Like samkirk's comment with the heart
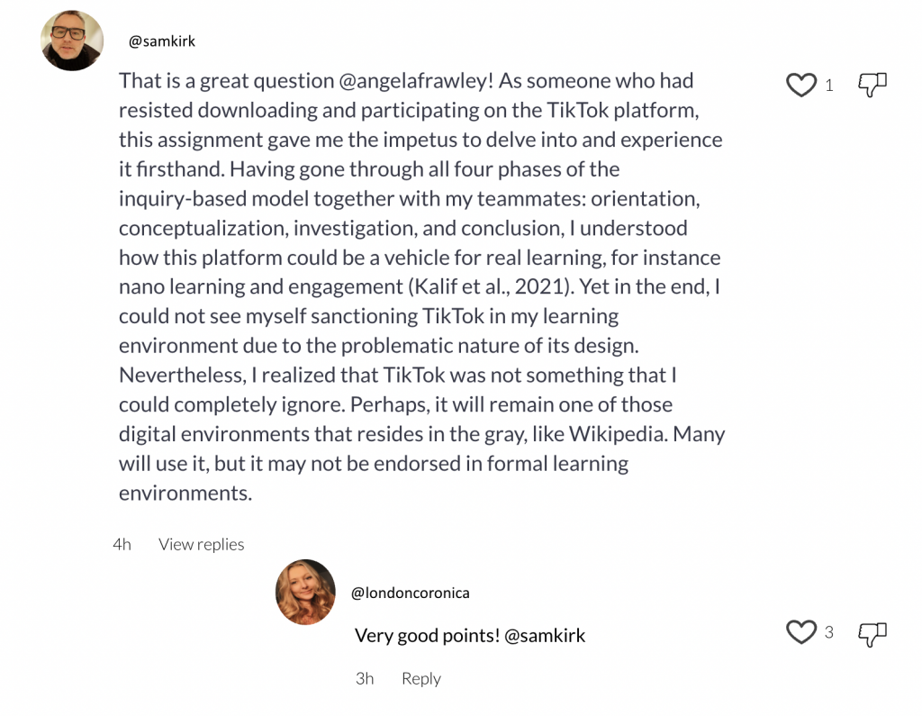 point(800,86)
